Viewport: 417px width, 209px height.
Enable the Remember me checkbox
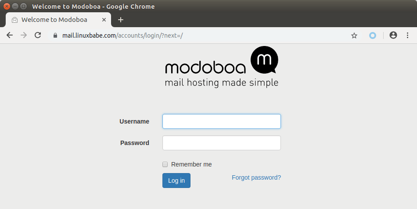pos(165,164)
